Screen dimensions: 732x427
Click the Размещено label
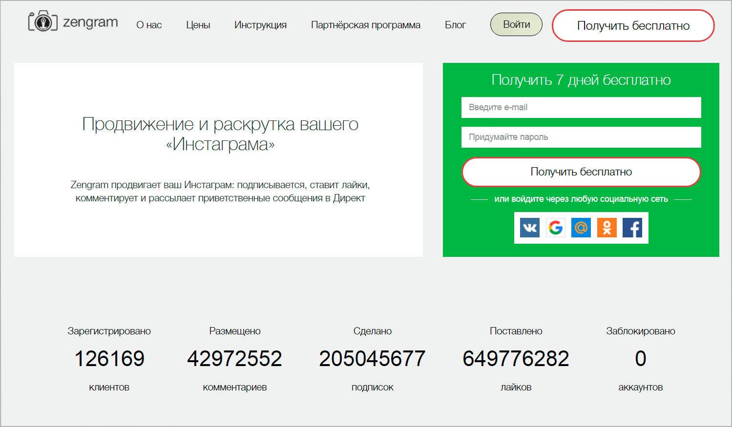point(235,331)
